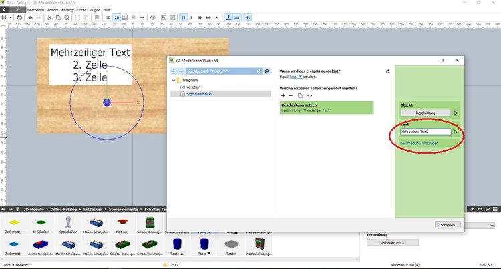Open the gear icon next to Objekt Beschriftung
This screenshot has width=501, height=269.
[x=456, y=113]
